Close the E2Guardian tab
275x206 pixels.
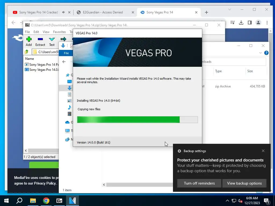133,12
